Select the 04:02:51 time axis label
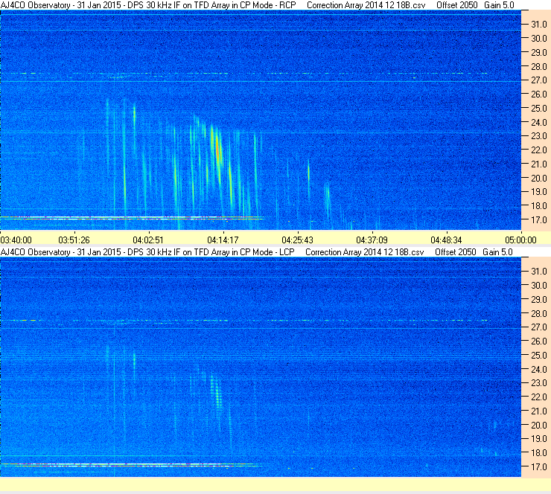The image size is (551, 494). (148, 240)
